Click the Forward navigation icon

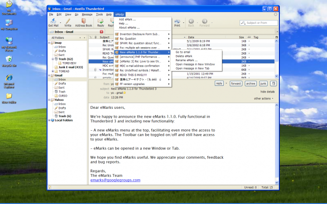click(x=205, y=21)
